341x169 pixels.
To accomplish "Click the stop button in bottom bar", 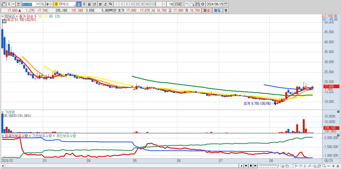I will coord(251,166).
